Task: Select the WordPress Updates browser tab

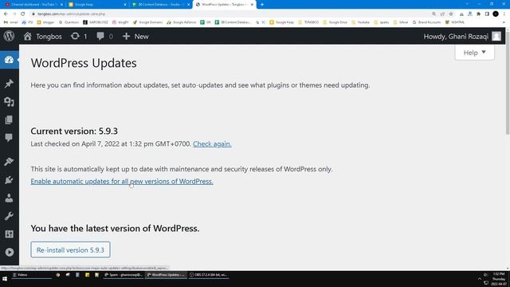Action: [x=225, y=5]
